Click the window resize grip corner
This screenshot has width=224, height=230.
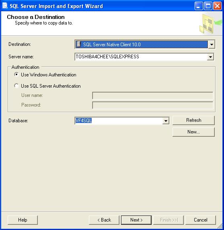[220, 226]
